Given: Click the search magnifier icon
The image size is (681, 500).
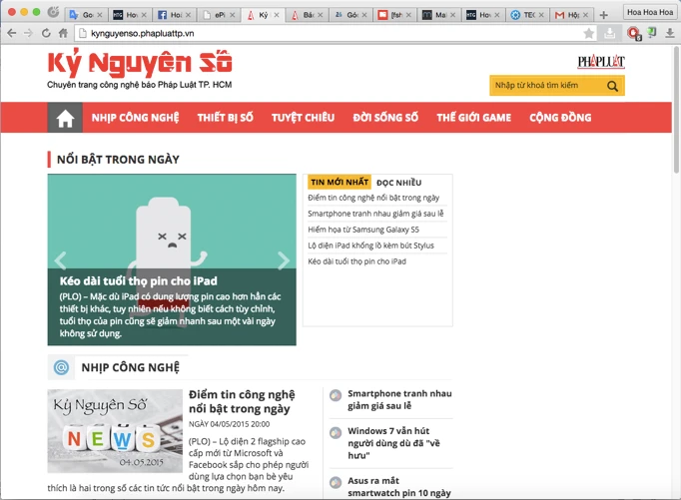Looking at the screenshot, I should point(613,86).
